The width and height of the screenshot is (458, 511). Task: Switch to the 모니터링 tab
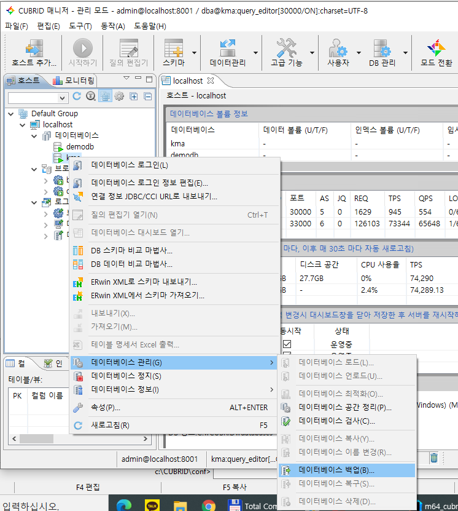click(74, 80)
